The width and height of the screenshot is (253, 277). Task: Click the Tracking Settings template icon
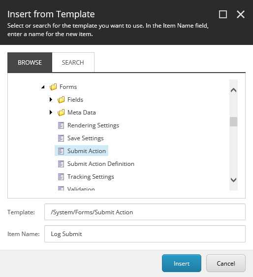[61, 177]
